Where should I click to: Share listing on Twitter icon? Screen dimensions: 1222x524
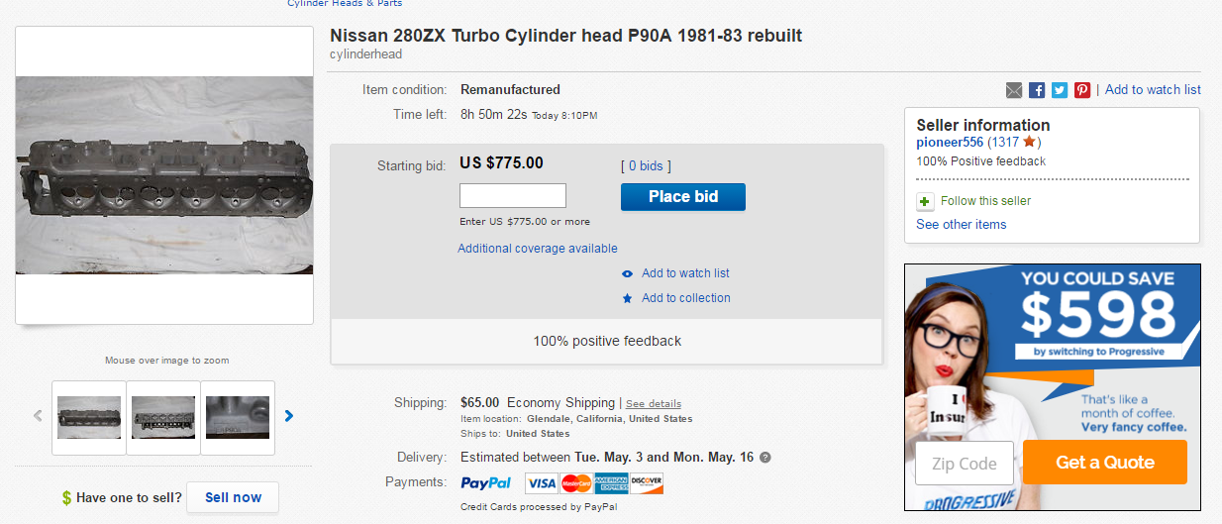pyautogui.click(x=1060, y=90)
